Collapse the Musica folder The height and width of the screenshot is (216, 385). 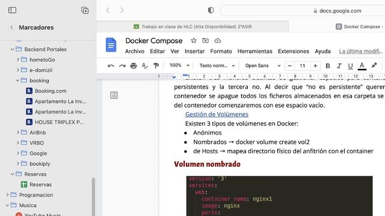(7, 205)
